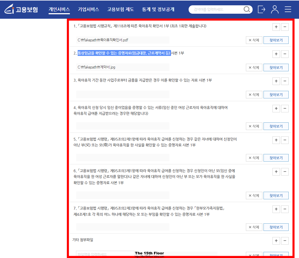This screenshot has width=299, height=258.
Task: Click 찾아보기 for item 3 금품 지급 자료
Action: pos(276,94)
